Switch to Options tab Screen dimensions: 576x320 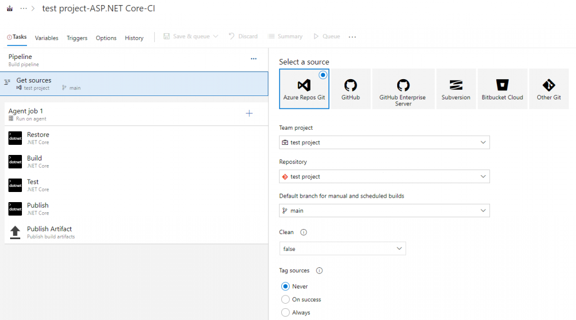(106, 38)
